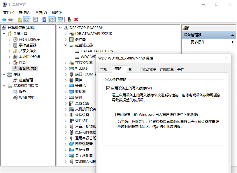Viewport: 237px width, 173px height.
Task: Select 共享文件夹 in the left tree
Action: point(28,51)
